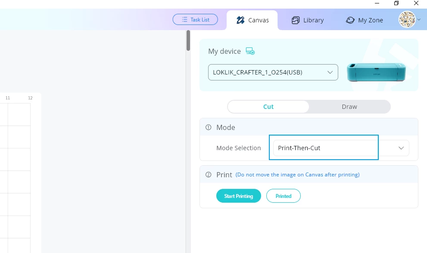Click the Printed button

click(x=284, y=196)
